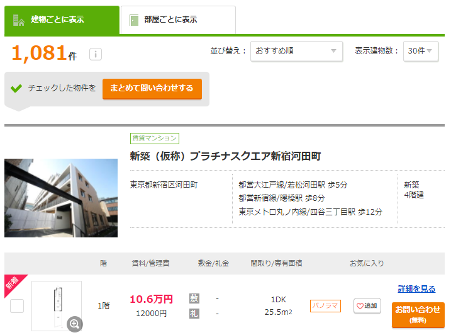Viewport: 451px width, 335px height.
Task: Click まとめて問い合わせする button
Action: click(152, 88)
